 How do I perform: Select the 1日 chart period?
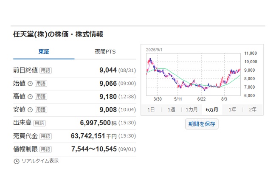click(x=151, y=110)
